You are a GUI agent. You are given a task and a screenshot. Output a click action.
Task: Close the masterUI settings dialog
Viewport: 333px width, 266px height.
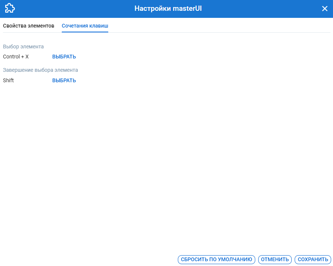click(x=324, y=9)
